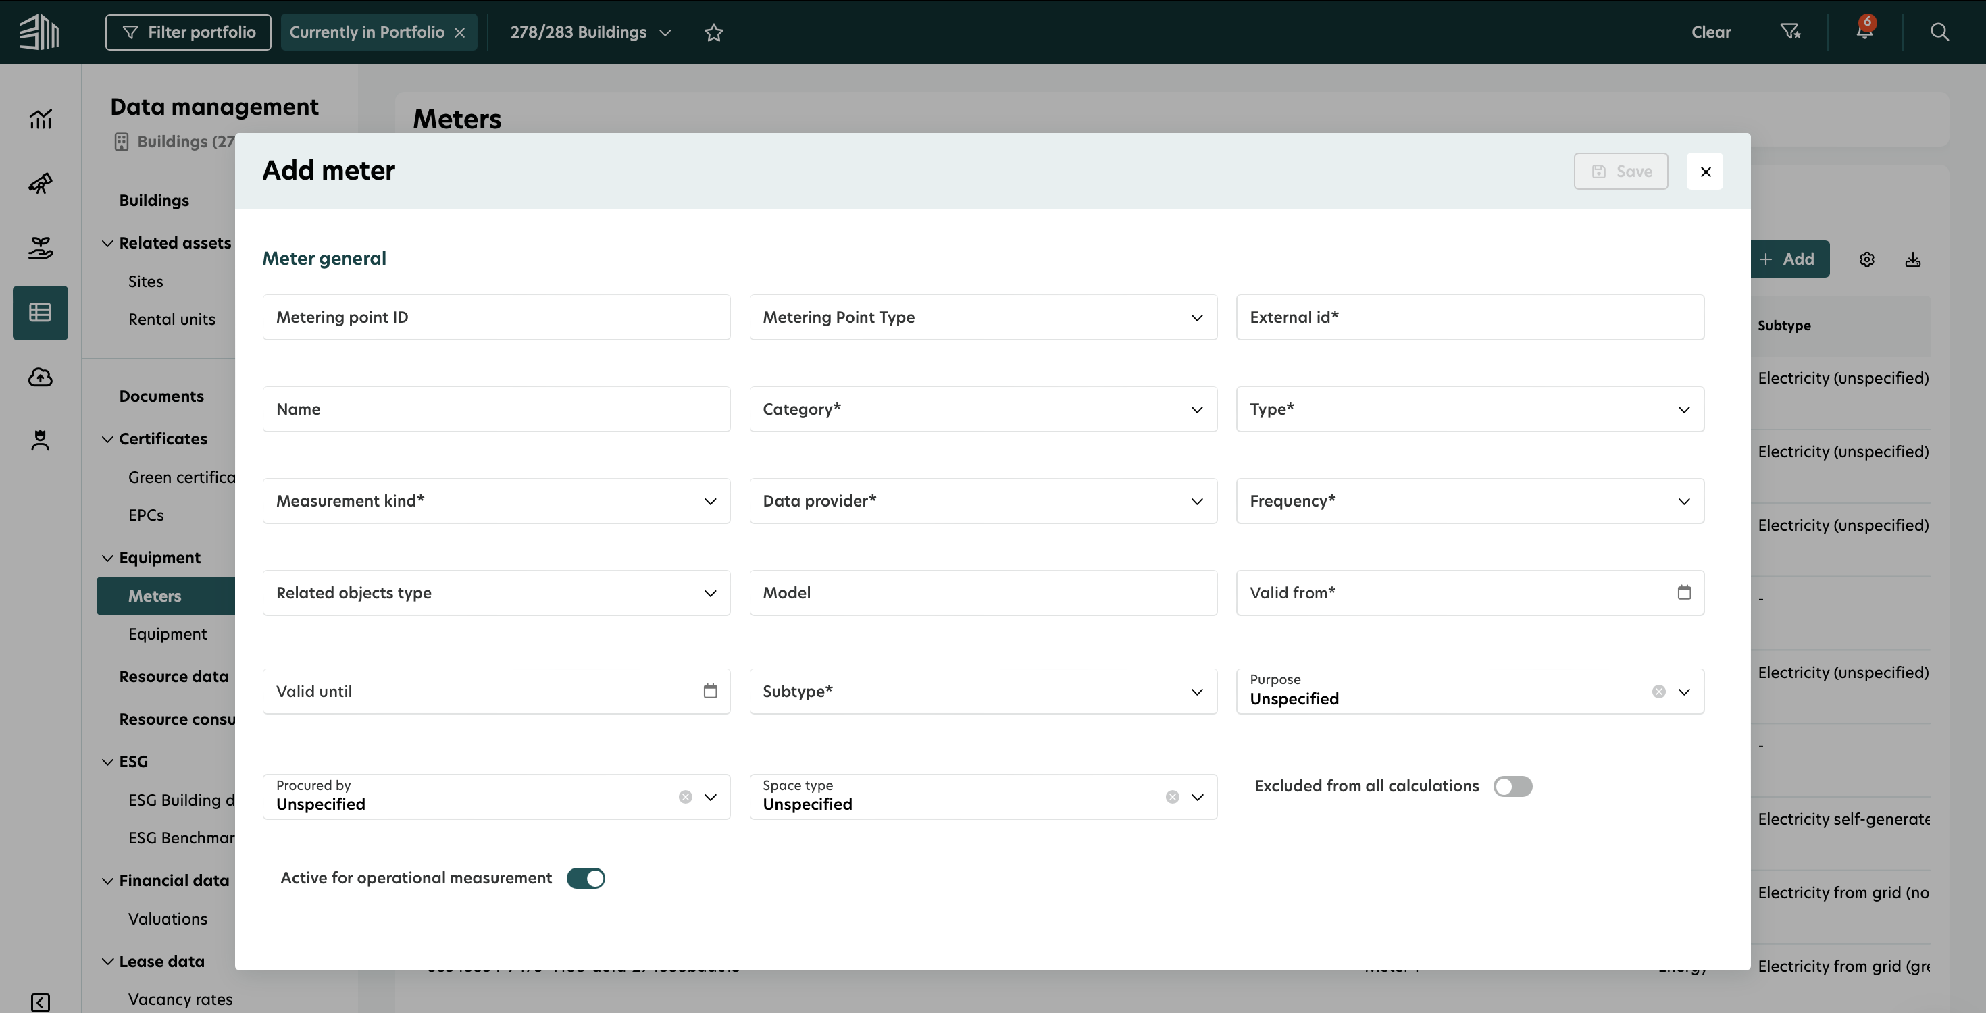Click the Clear button in header
This screenshot has height=1013, width=1986.
1711,32
